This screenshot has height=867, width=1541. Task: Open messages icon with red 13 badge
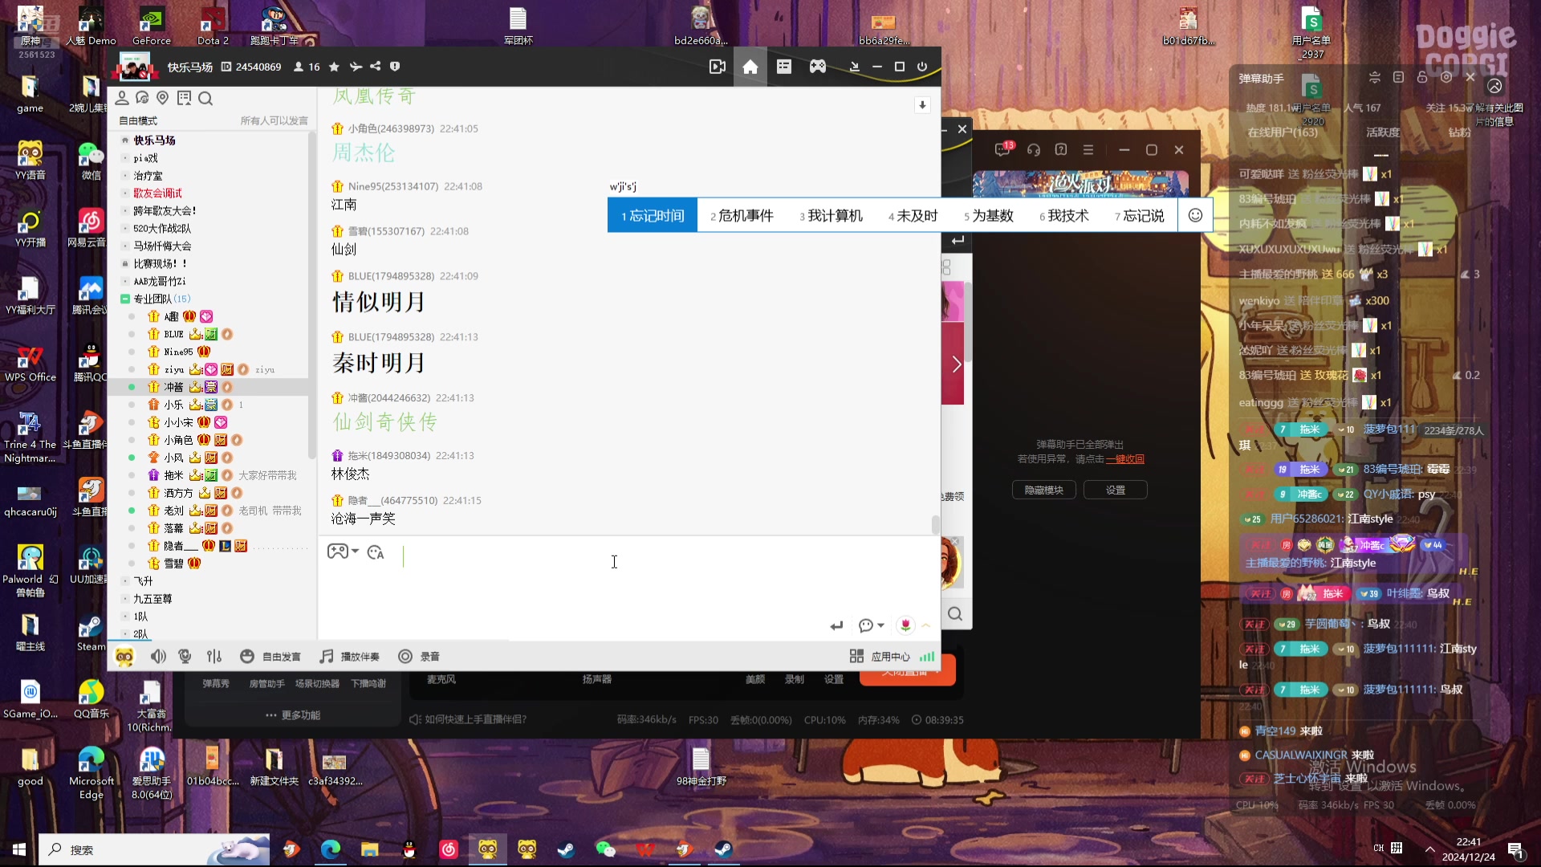(1004, 149)
